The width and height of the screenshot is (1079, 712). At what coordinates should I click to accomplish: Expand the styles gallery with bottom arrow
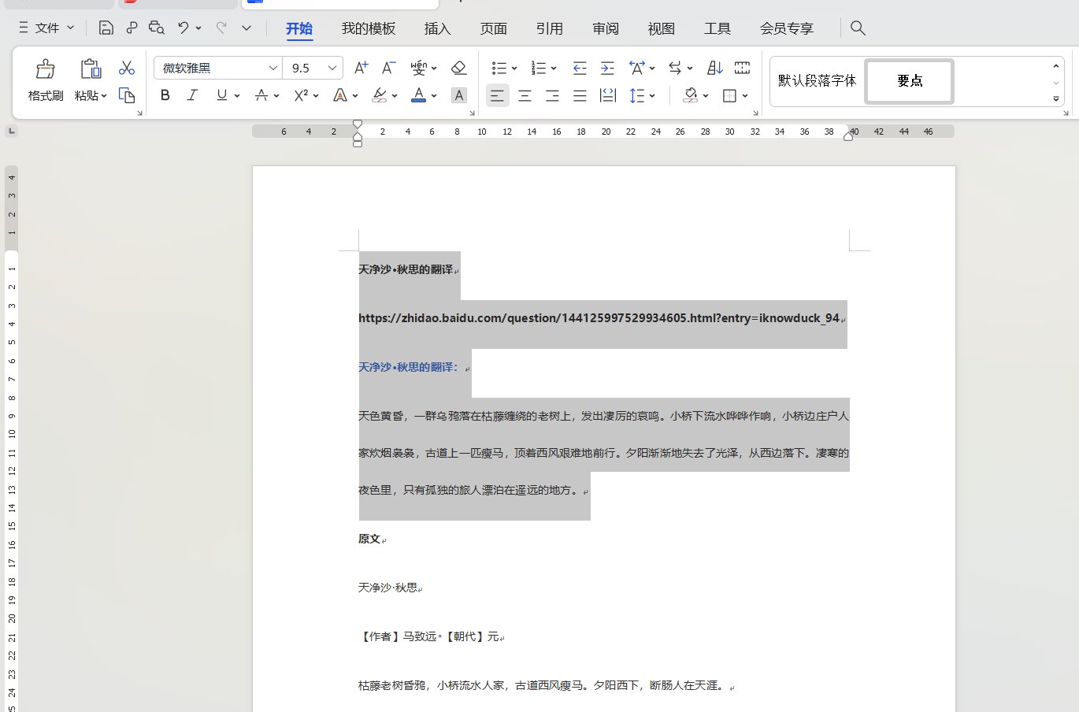1056,99
